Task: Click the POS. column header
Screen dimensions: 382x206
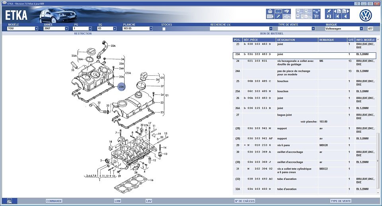Action: point(238,40)
